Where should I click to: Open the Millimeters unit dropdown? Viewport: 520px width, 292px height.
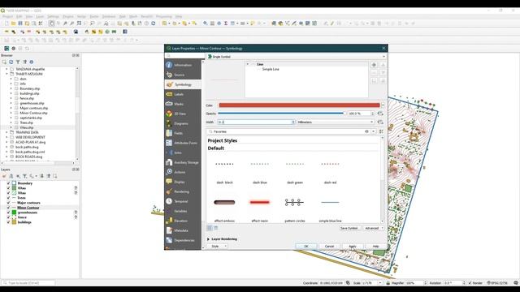[336, 122]
